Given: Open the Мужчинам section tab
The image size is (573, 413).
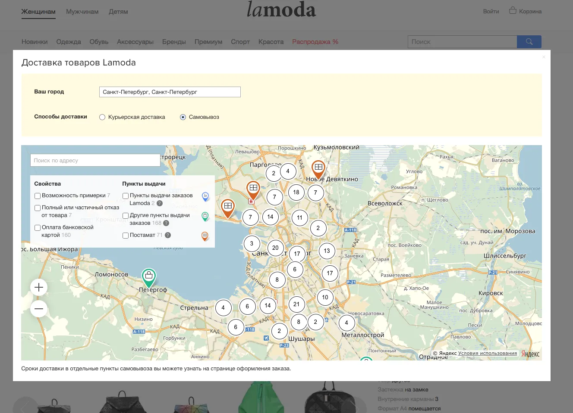Looking at the screenshot, I should (x=82, y=12).
